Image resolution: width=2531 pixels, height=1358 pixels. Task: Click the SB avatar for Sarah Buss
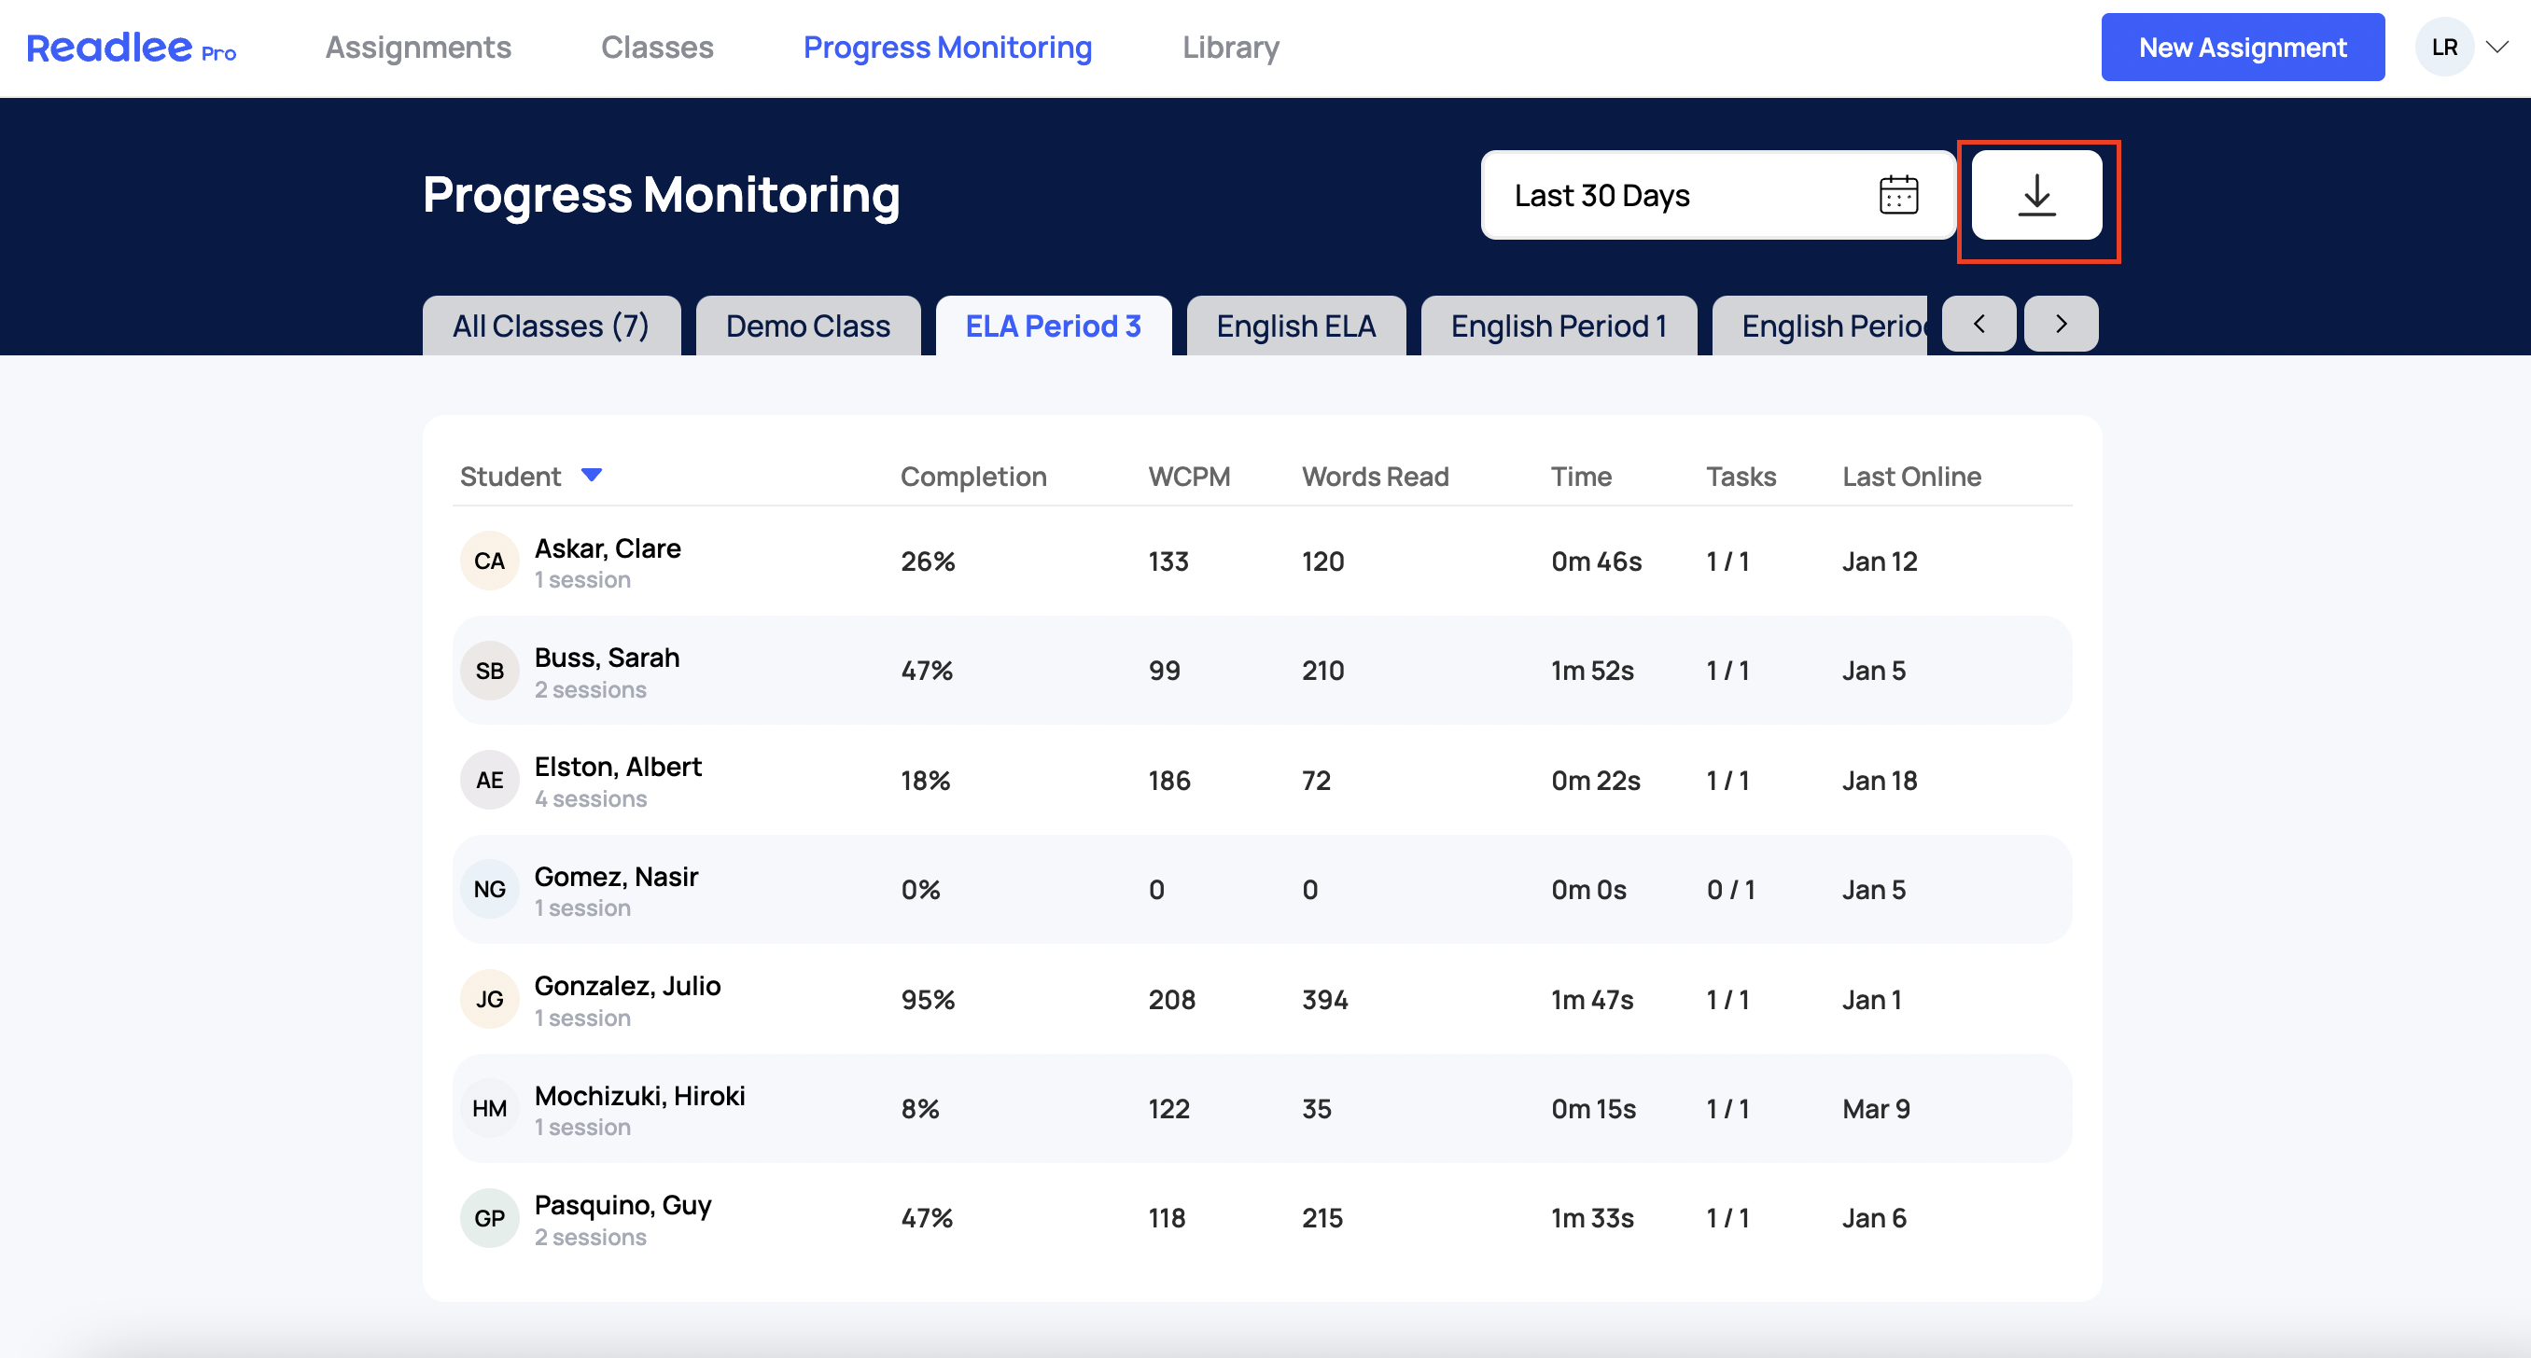[489, 671]
